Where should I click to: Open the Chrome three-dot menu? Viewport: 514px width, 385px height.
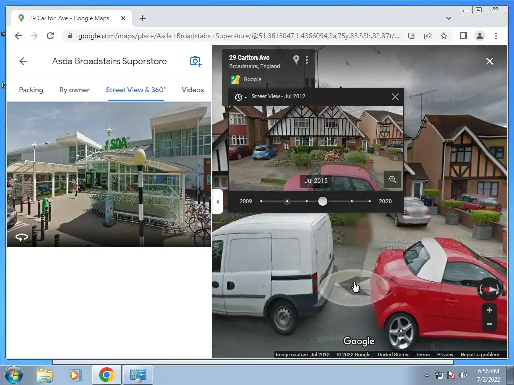pos(496,36)
